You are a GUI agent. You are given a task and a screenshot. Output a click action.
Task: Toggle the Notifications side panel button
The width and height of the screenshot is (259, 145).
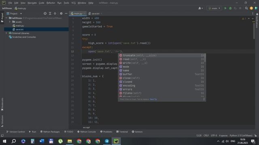coord(257,21)
